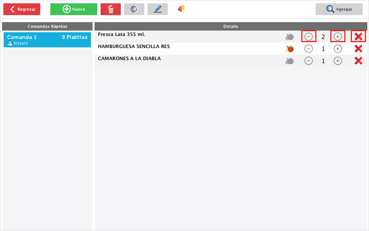Click the red trash delete button
Image resolution: width=369 pixels, height=231 pixels.
111,10
